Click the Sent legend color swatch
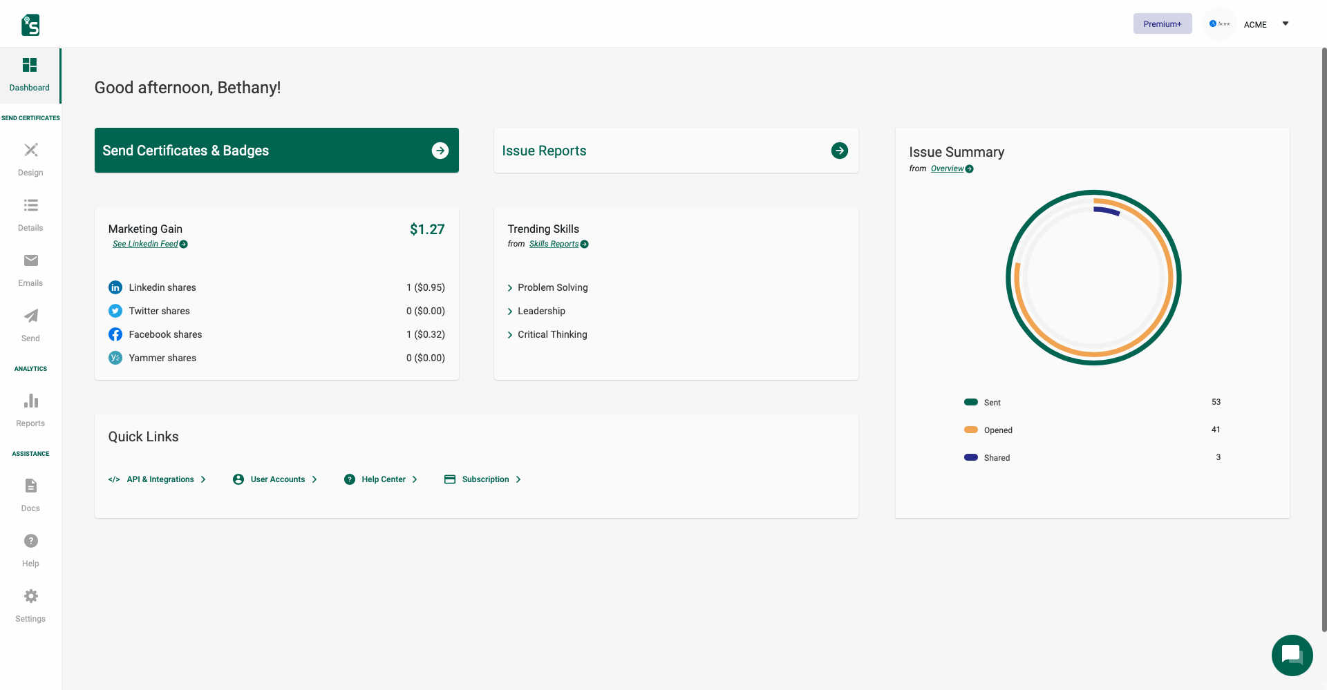Screen dimensions: 1327x690 click(970, 403)
